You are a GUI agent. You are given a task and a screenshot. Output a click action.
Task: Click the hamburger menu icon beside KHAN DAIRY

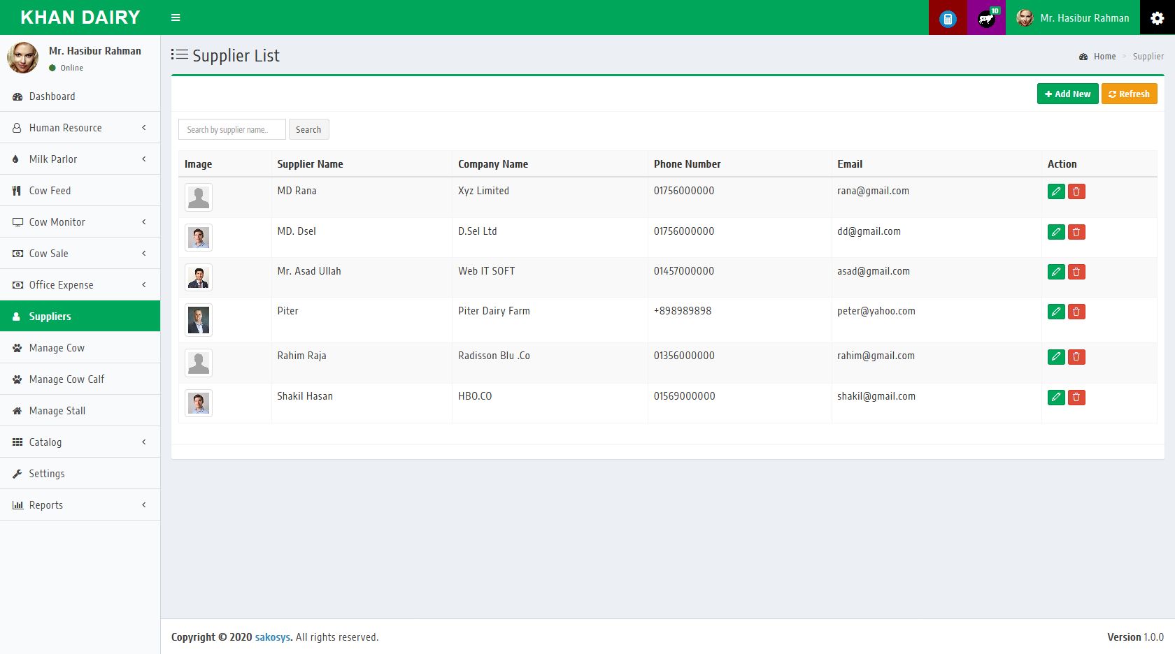pos(176,17)
